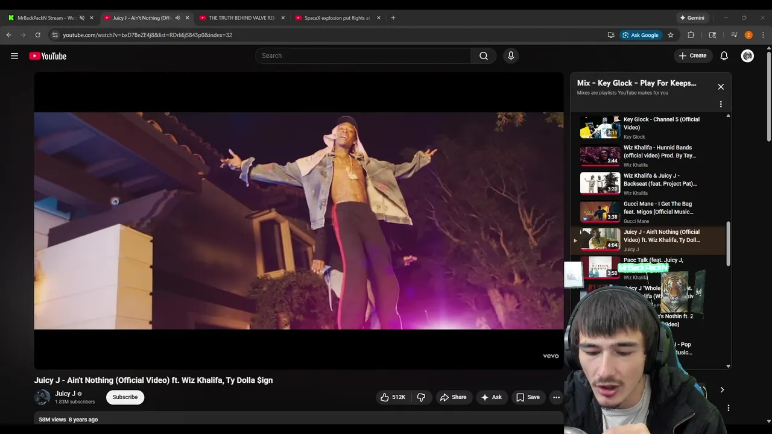Click next chevron arrow below playlist
The image size is (772, 434).
[x=722, y=390]
